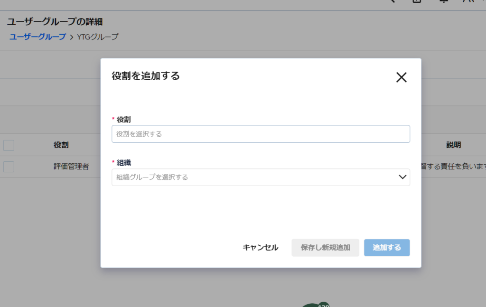The width and height of the screenshot is (486, 307).
Task: Click the 説明 column header
Action: coord(453,145)
